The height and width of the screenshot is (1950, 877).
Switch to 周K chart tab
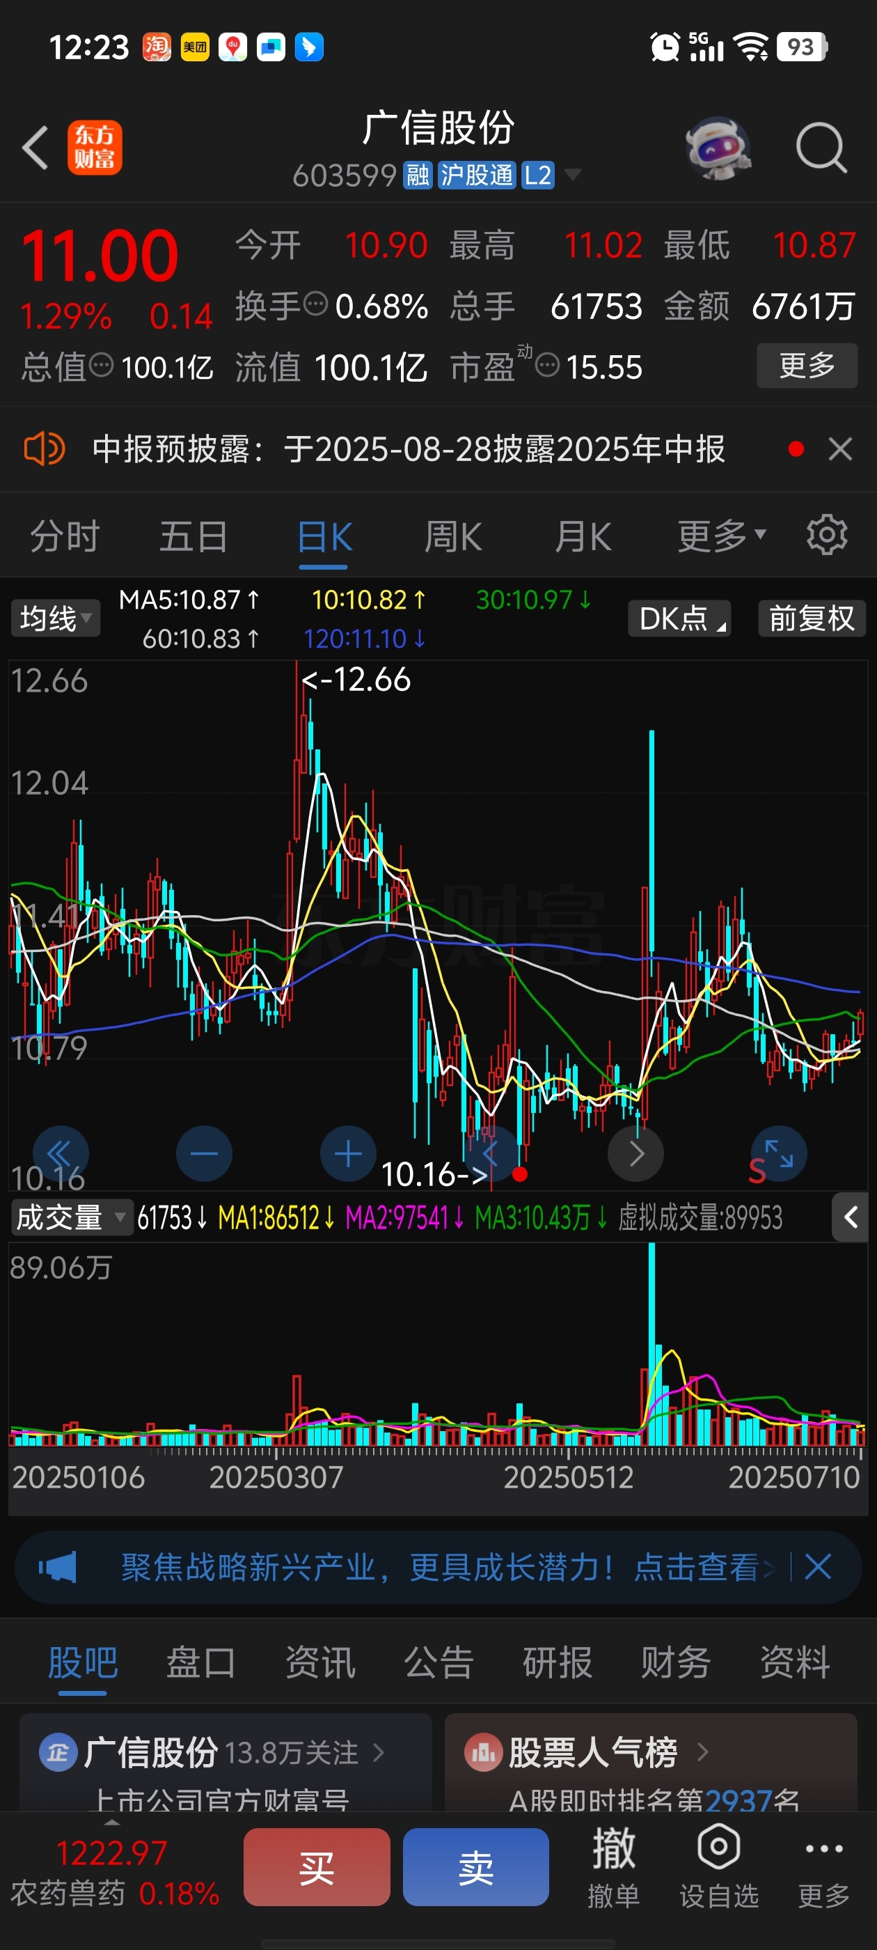452,537
